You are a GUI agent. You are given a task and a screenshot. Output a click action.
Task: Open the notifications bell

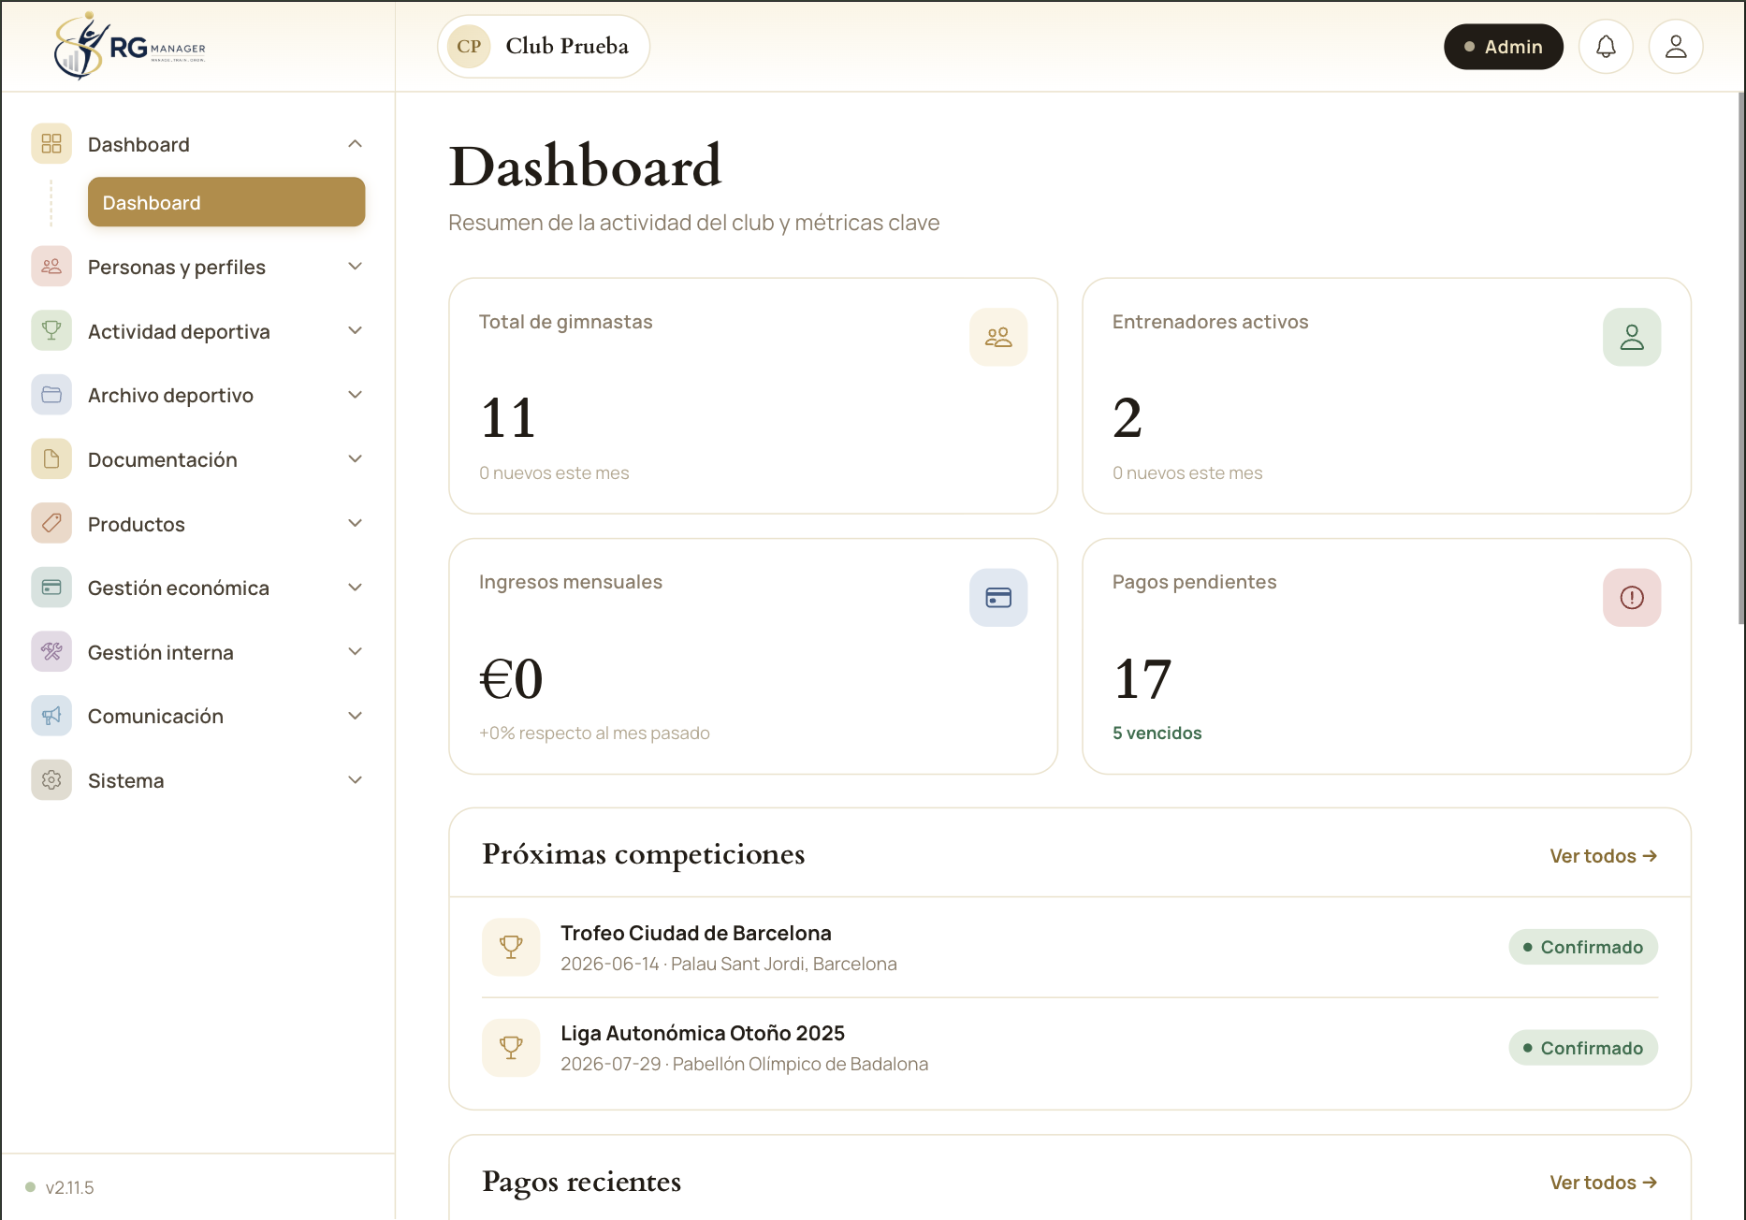coord(1606,47)
